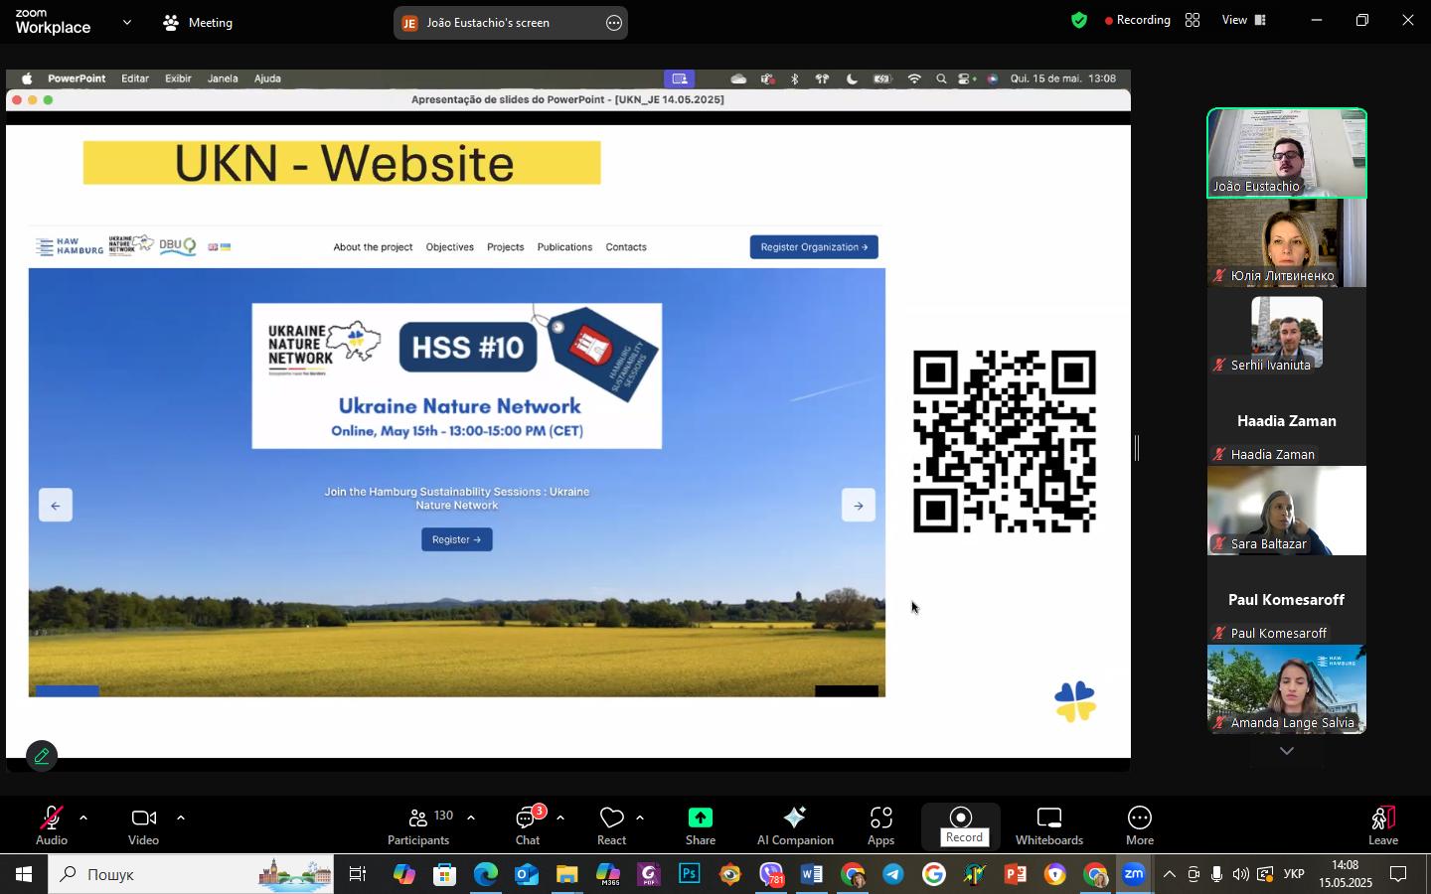Image resolution: width=1431 pixels, height=894 pixels.
Task: Expand chat options arrow
Action: click(x=560, y=819)
